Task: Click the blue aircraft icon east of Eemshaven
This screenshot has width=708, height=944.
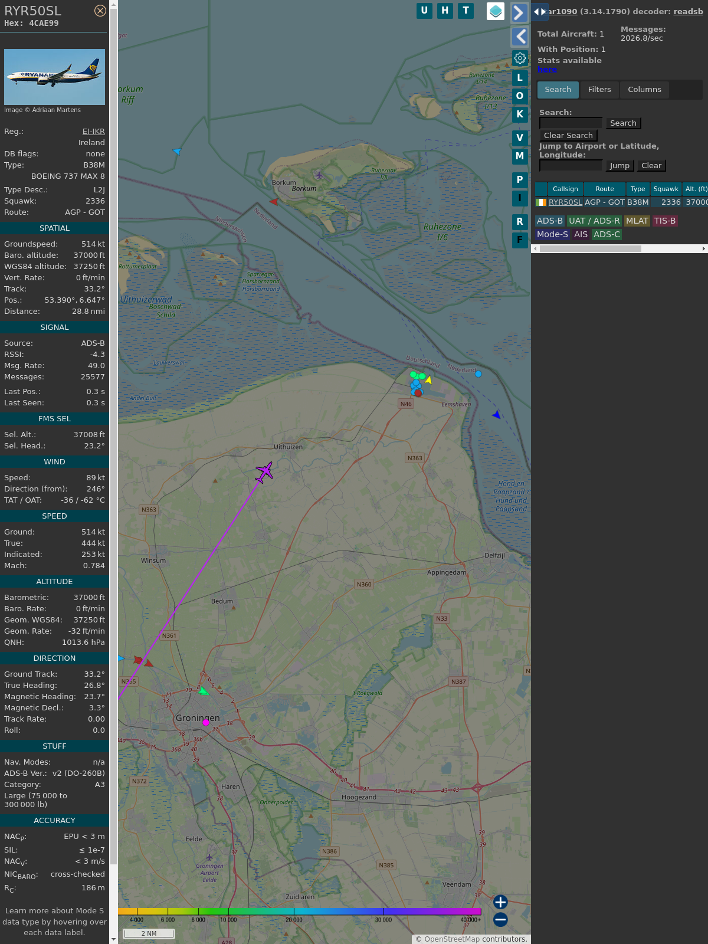Action: click(x=496, y=415)
